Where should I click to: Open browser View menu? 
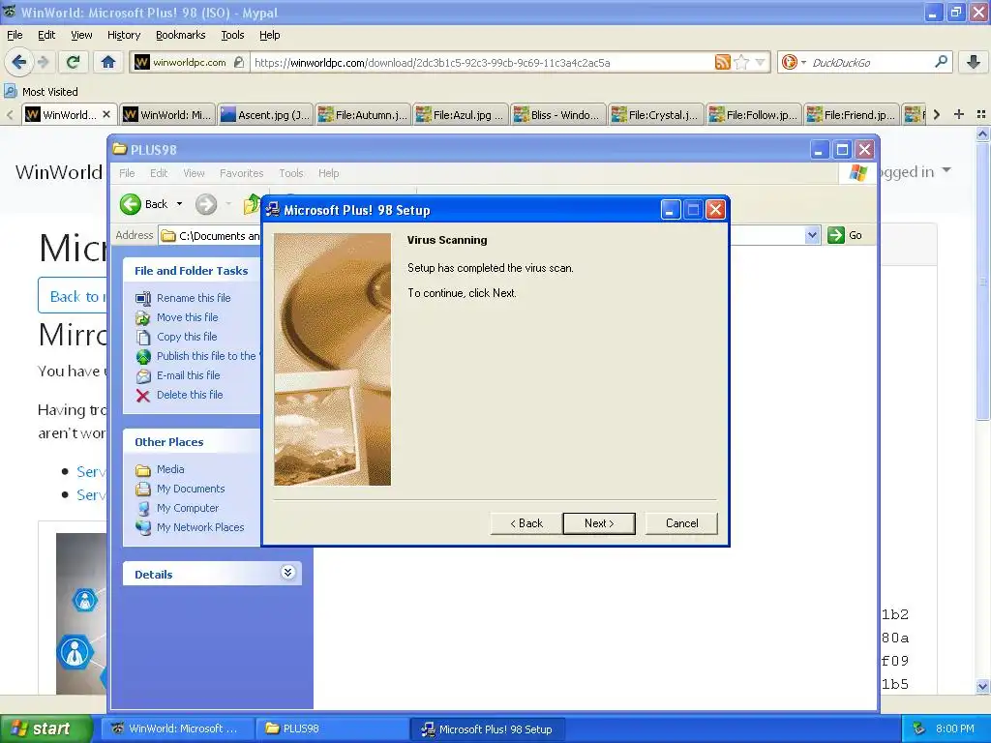pos(81,35)
